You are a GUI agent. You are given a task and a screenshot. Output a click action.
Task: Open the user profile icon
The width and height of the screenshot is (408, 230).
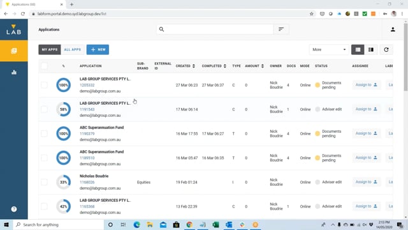pos(393,29)
